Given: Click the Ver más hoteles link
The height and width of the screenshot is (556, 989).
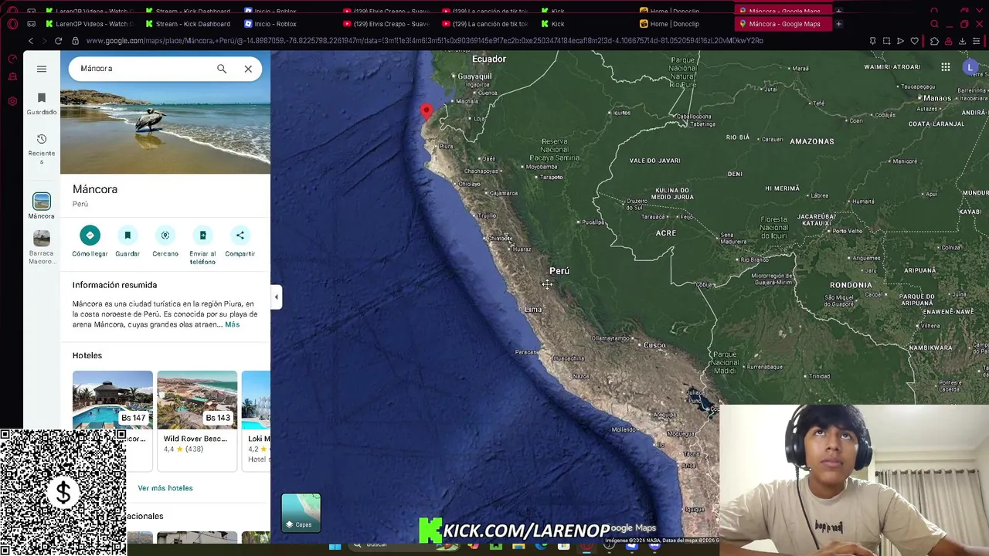Looking at the screenshot, I should click(x=165, y=488).
